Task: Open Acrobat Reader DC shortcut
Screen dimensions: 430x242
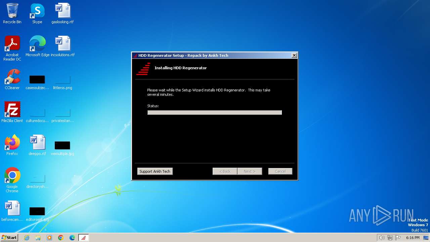Action: pyautogui.click(x=12, y=48)
